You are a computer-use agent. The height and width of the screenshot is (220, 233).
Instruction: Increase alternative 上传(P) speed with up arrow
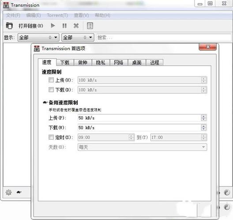click(x=203, y=116)
